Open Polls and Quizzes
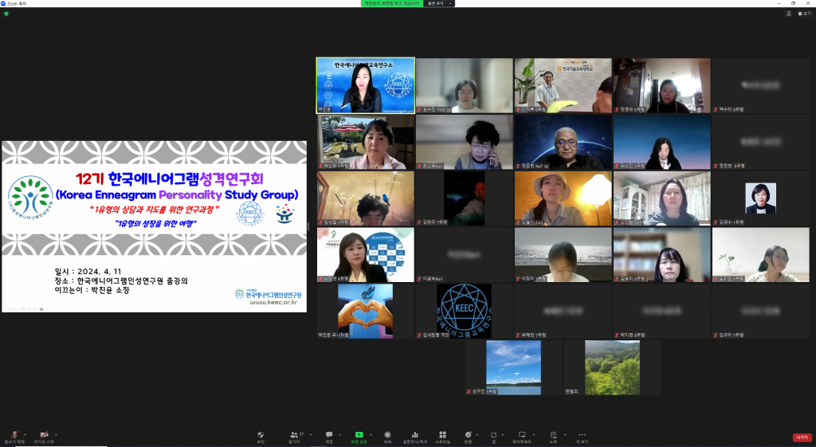 click(414, 437)
